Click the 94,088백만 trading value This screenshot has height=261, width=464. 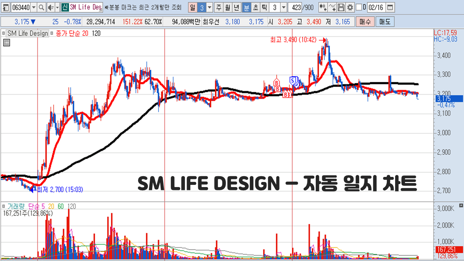point(186,22)
